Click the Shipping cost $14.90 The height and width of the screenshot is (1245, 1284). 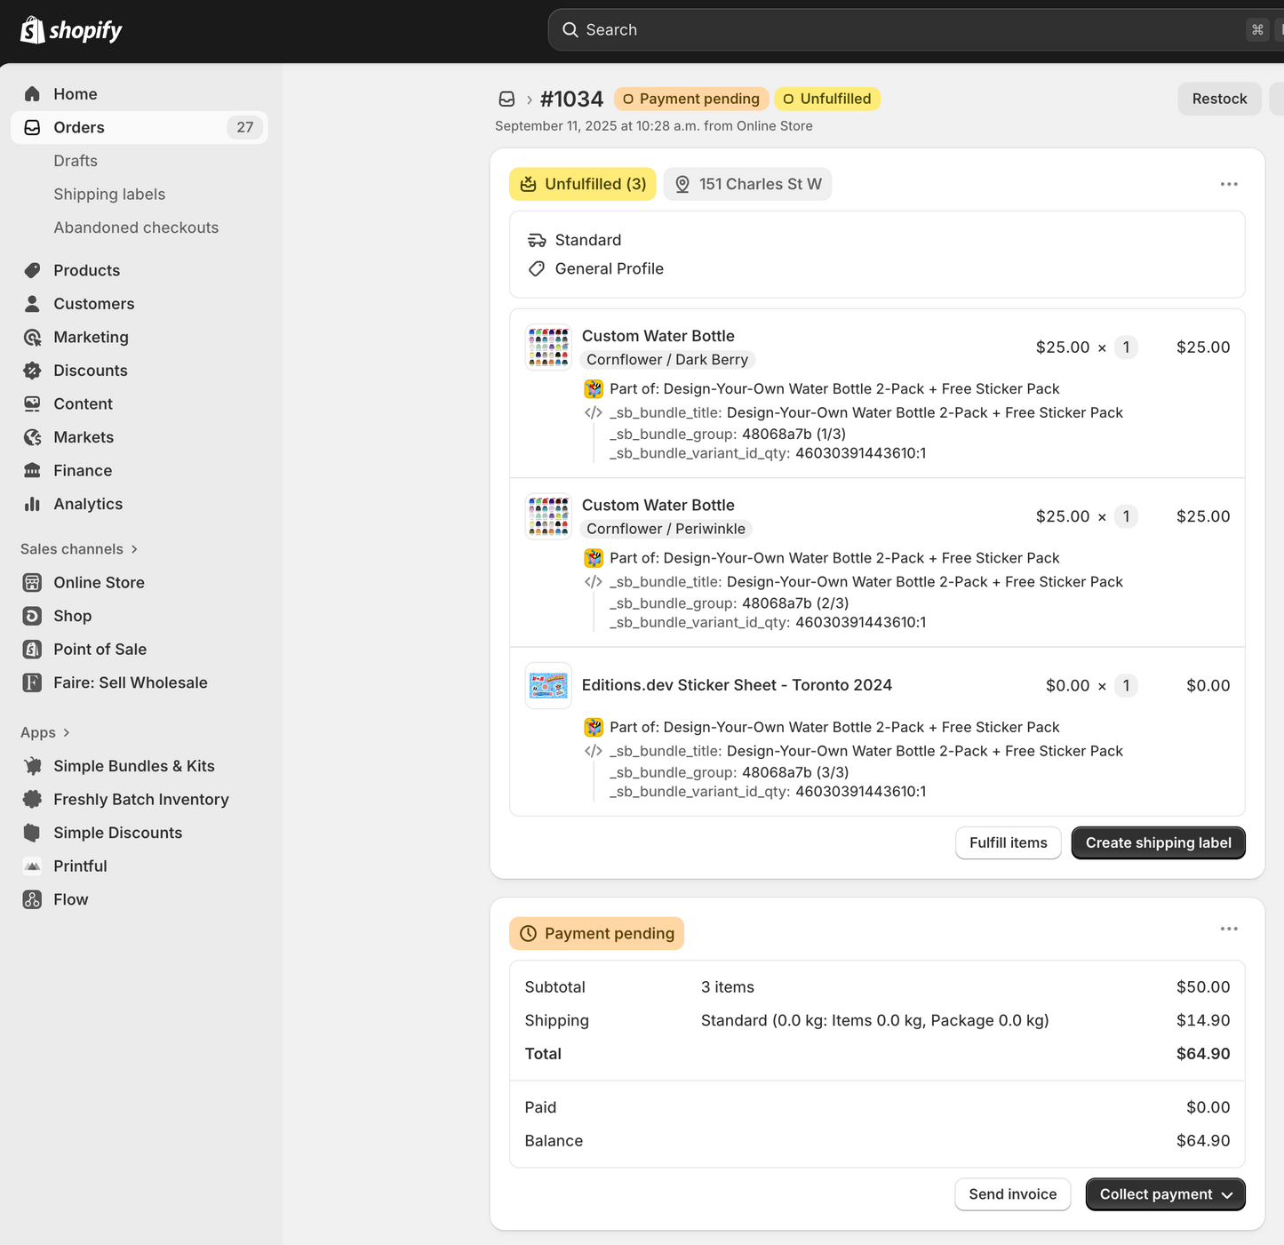[x=1203, y=1020]
